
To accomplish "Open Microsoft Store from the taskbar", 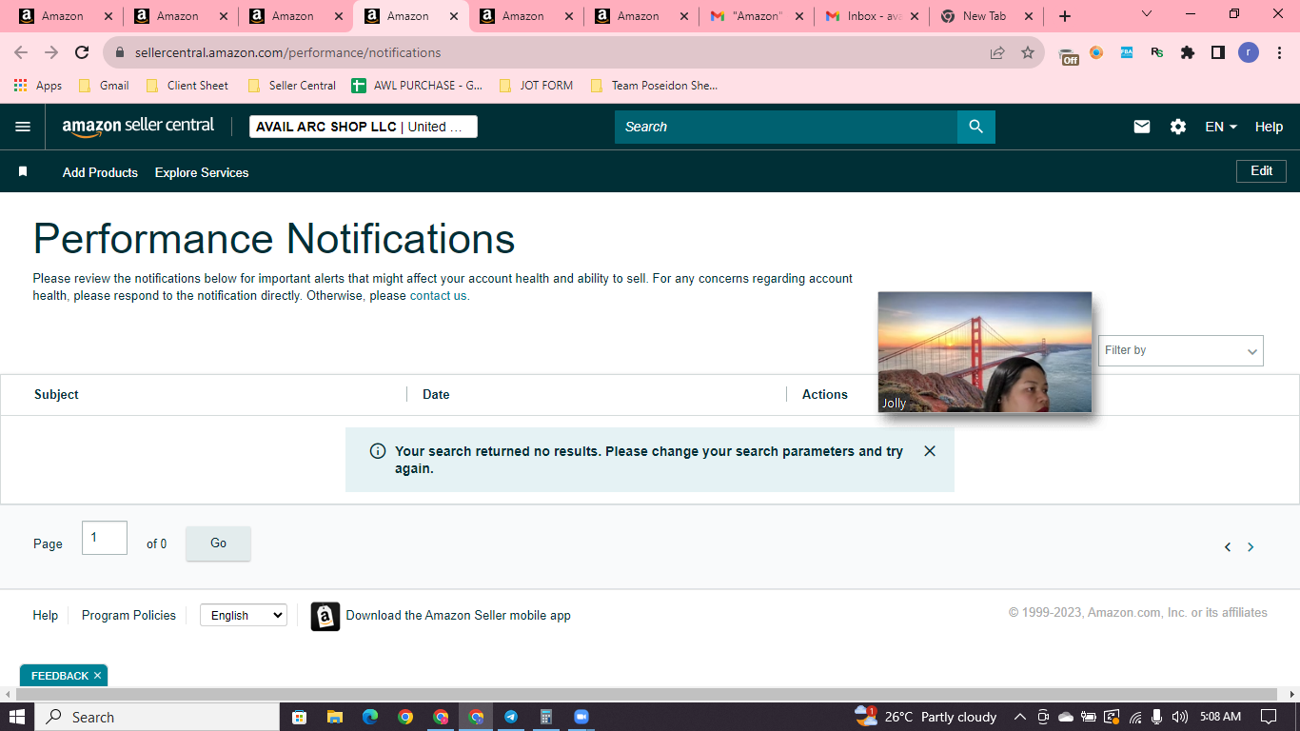I will [x=299, y=717].
